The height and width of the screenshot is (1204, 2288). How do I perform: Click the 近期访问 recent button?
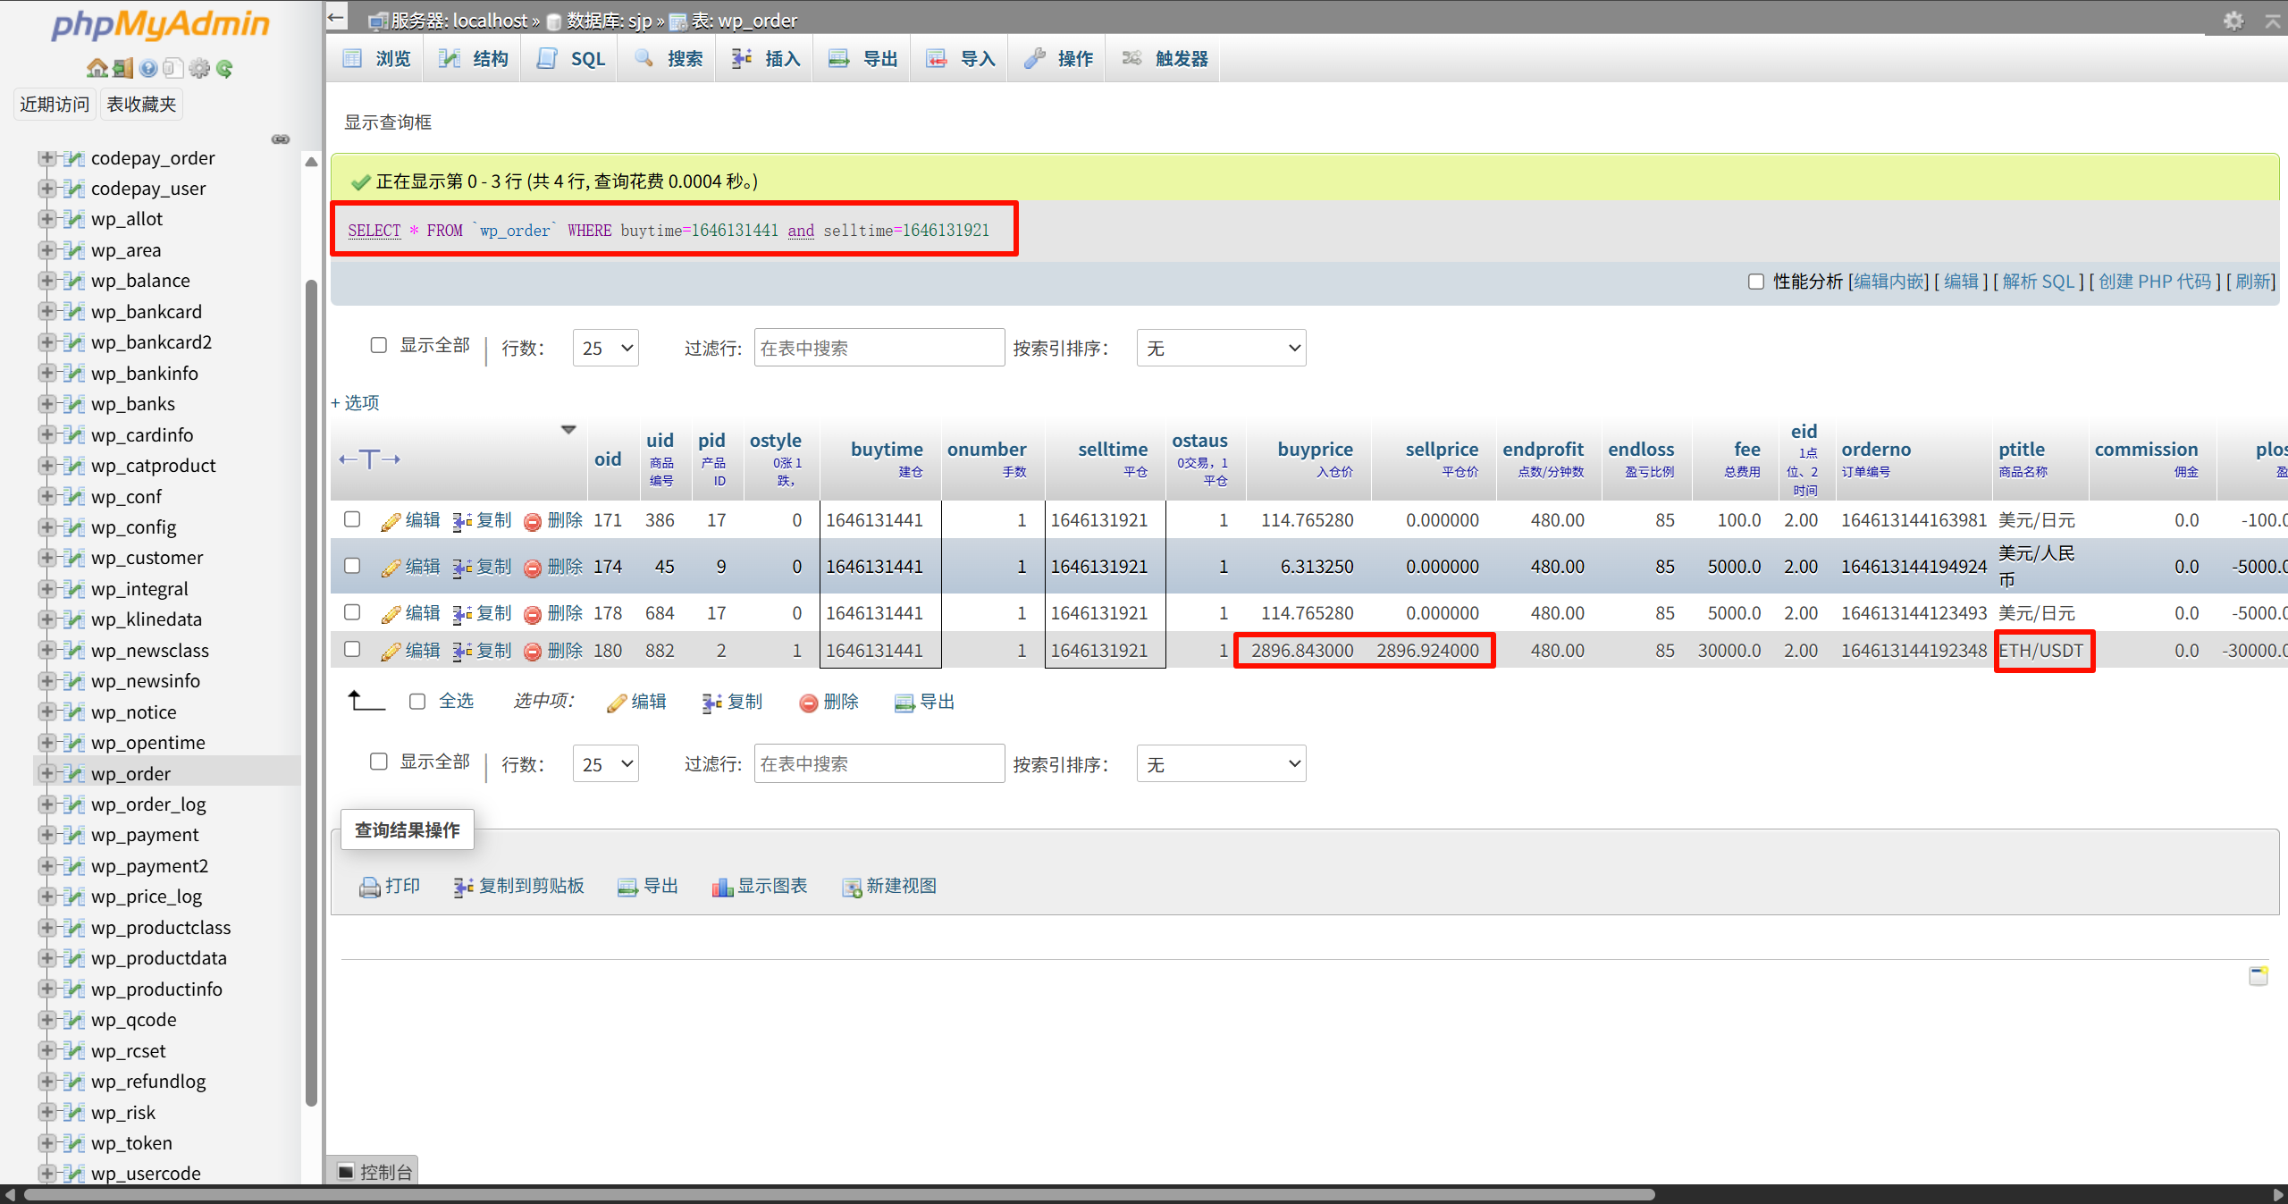click(55, 105)
